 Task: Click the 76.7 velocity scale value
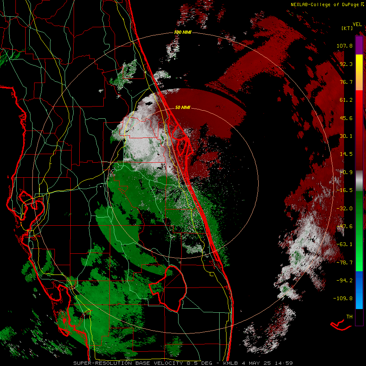[346, 82]
